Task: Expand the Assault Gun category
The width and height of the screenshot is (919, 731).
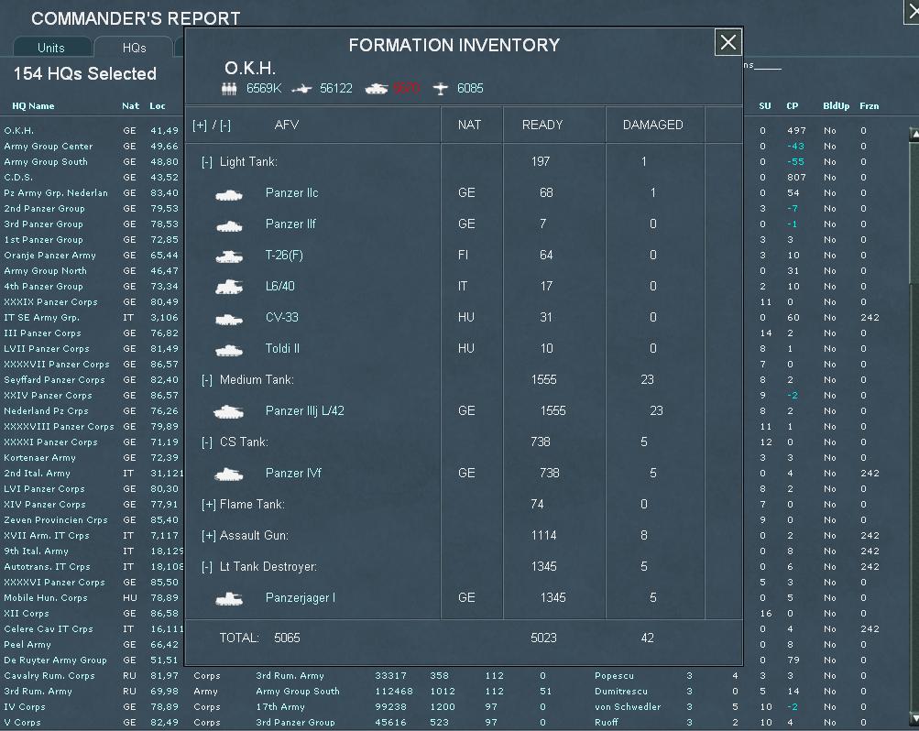Action: (209, 535)
